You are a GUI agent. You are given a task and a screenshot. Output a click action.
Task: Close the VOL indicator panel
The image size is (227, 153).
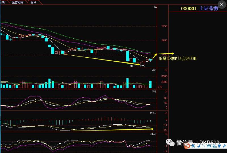(x=166, y=70)
